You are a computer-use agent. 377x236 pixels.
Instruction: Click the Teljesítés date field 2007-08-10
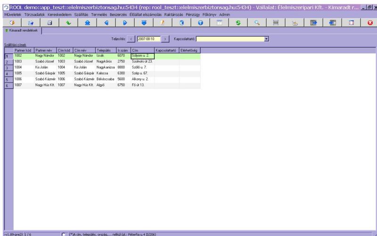tap(148, 39)
